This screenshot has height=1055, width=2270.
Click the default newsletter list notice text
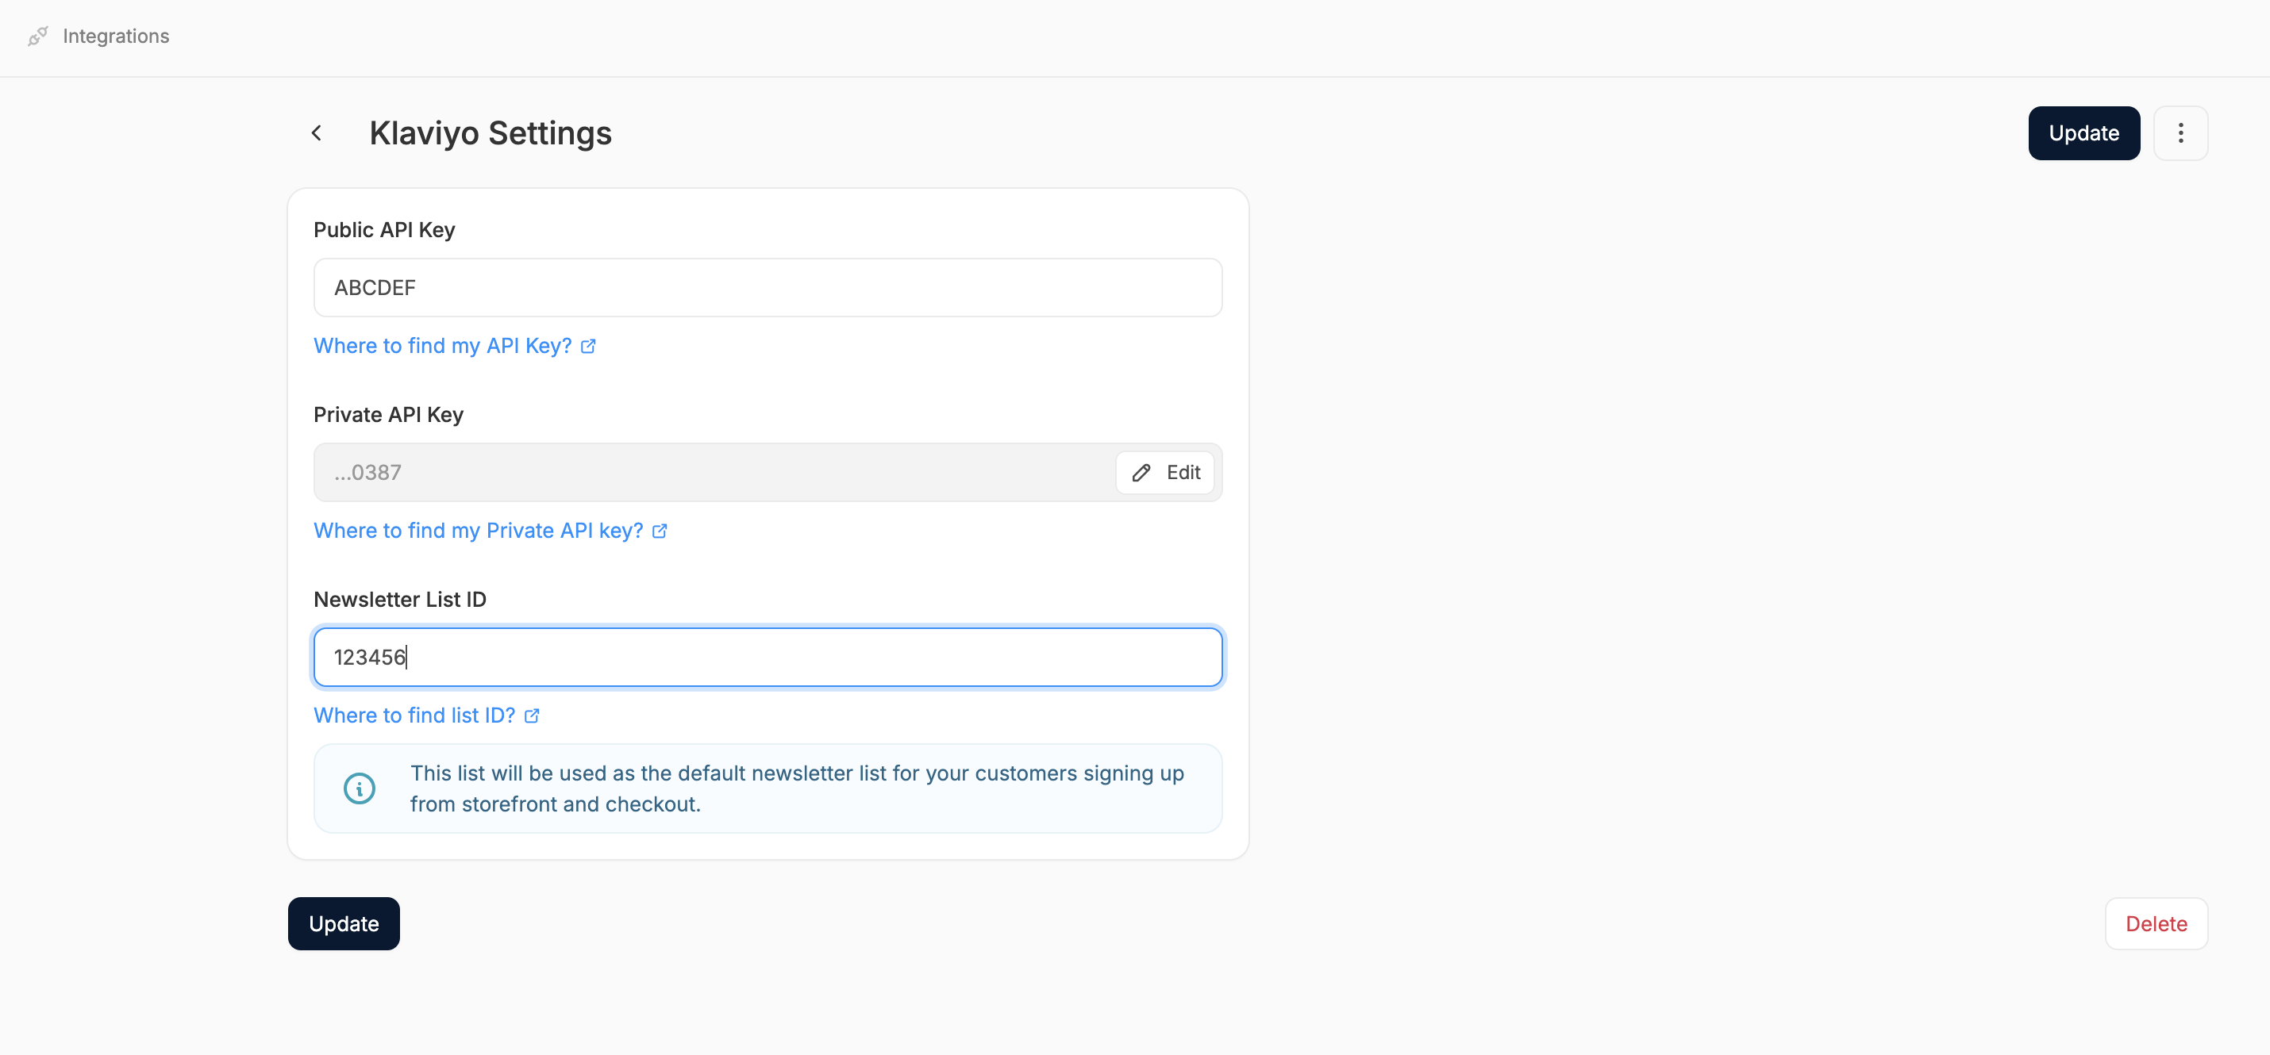[x=797, y=789]
